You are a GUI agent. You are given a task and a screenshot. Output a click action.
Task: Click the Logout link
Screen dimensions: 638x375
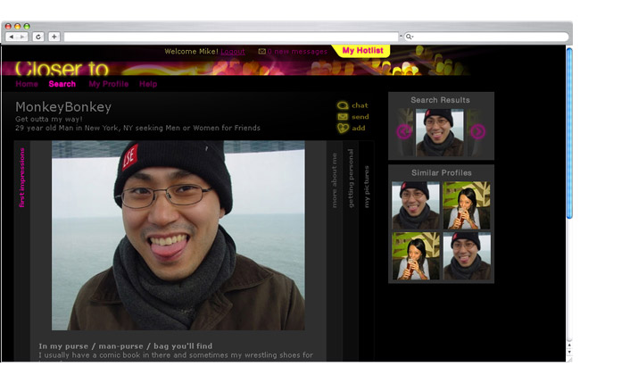(x=233, y=51)
